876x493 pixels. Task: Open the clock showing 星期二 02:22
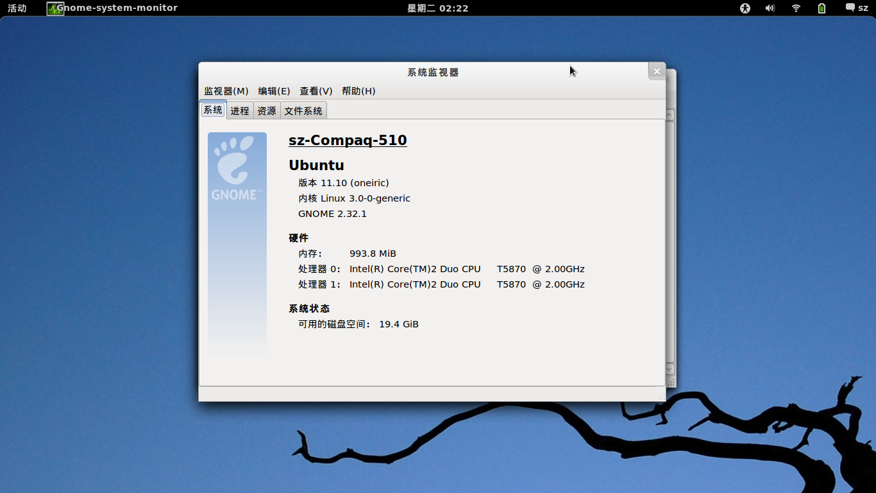(x=438, y=8)
